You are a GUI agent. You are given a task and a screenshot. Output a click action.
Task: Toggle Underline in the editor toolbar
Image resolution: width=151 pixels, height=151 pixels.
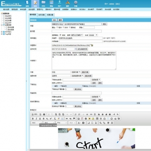(40, 118)
